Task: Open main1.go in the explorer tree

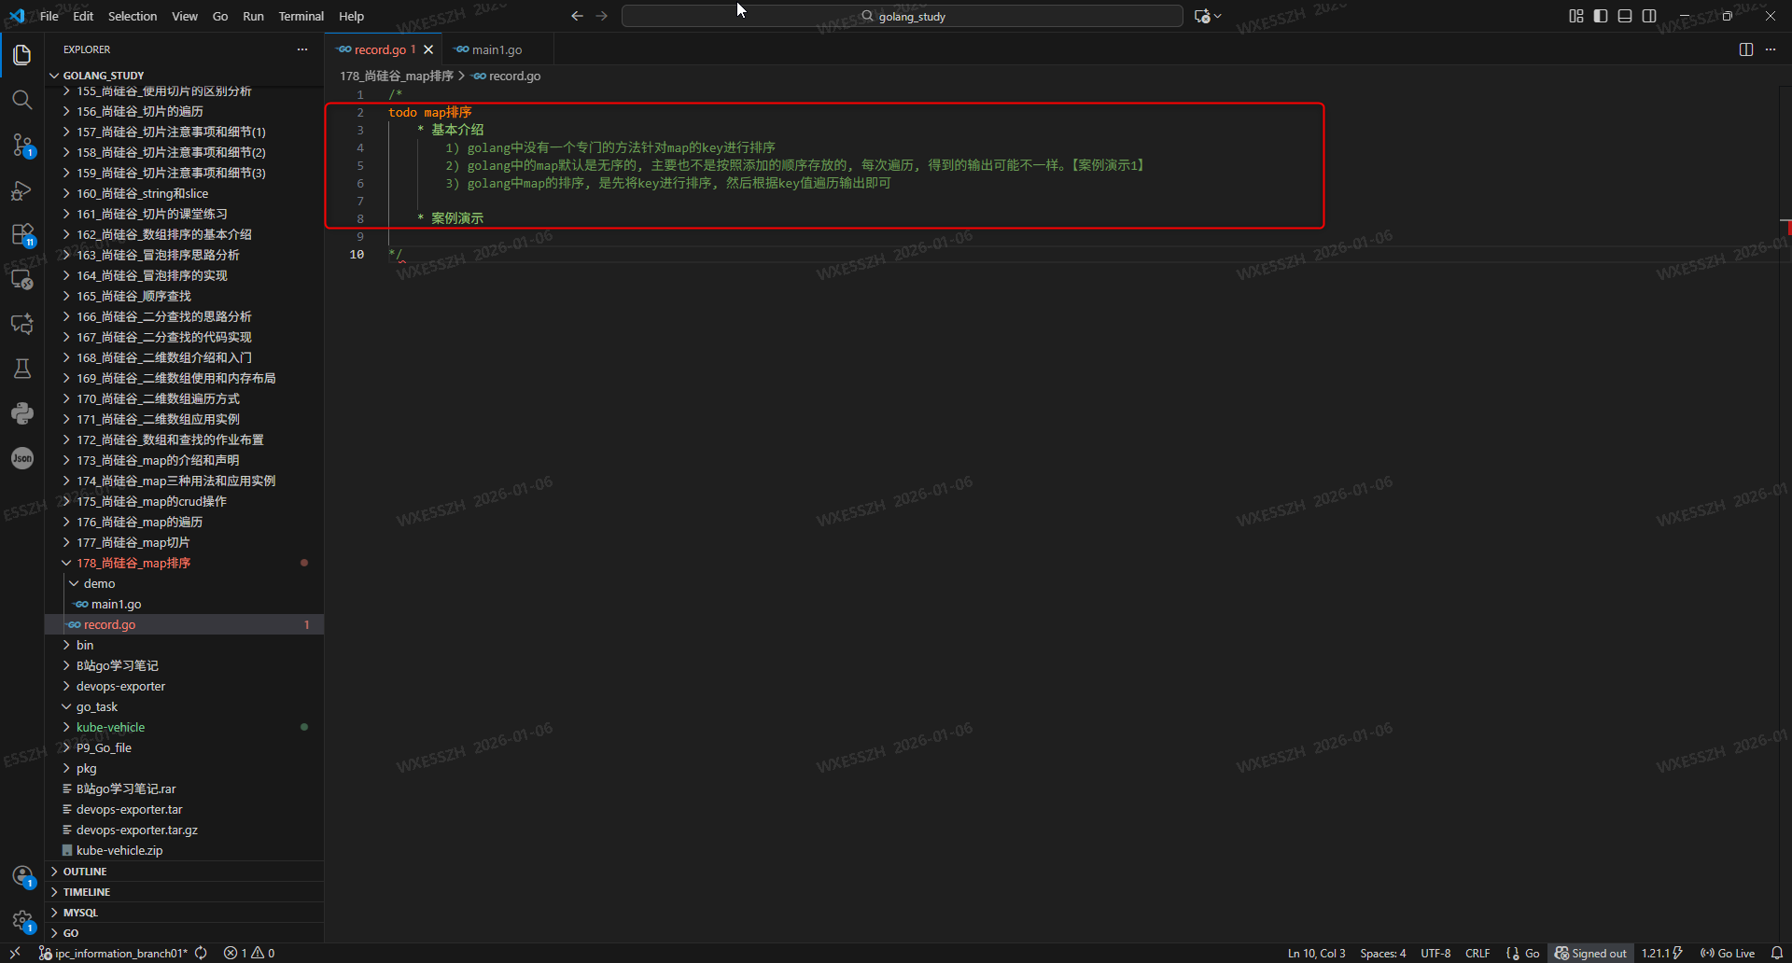Action: coord(184,604)
